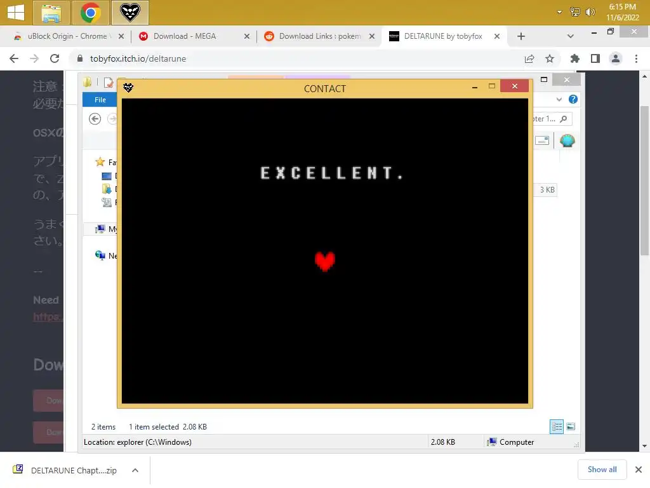650x488 pixels.
Task: Open the Chrome tab search dropdown
Action: (x=571, y=36)
